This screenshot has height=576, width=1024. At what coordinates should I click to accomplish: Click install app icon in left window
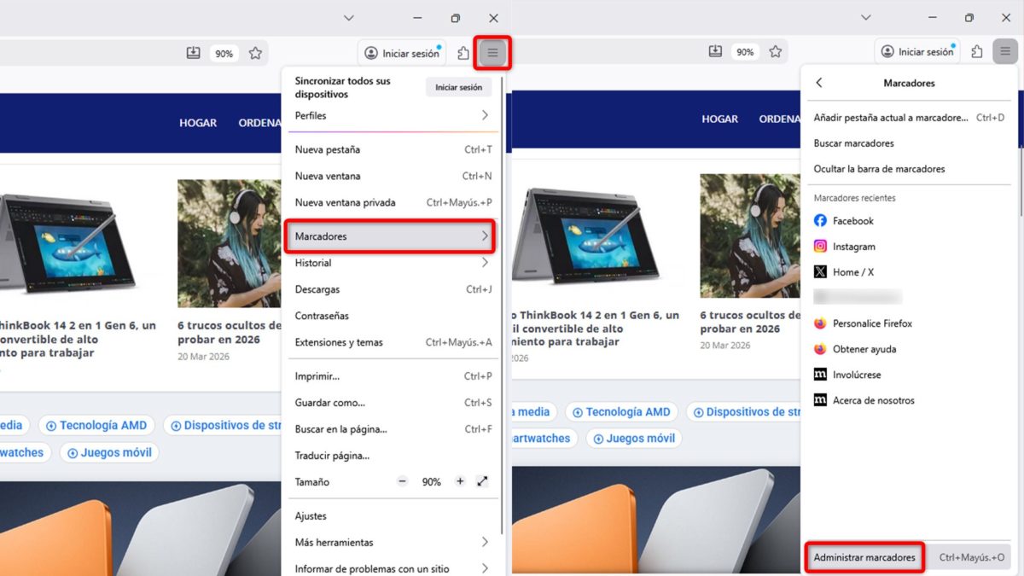click(194, 53)
